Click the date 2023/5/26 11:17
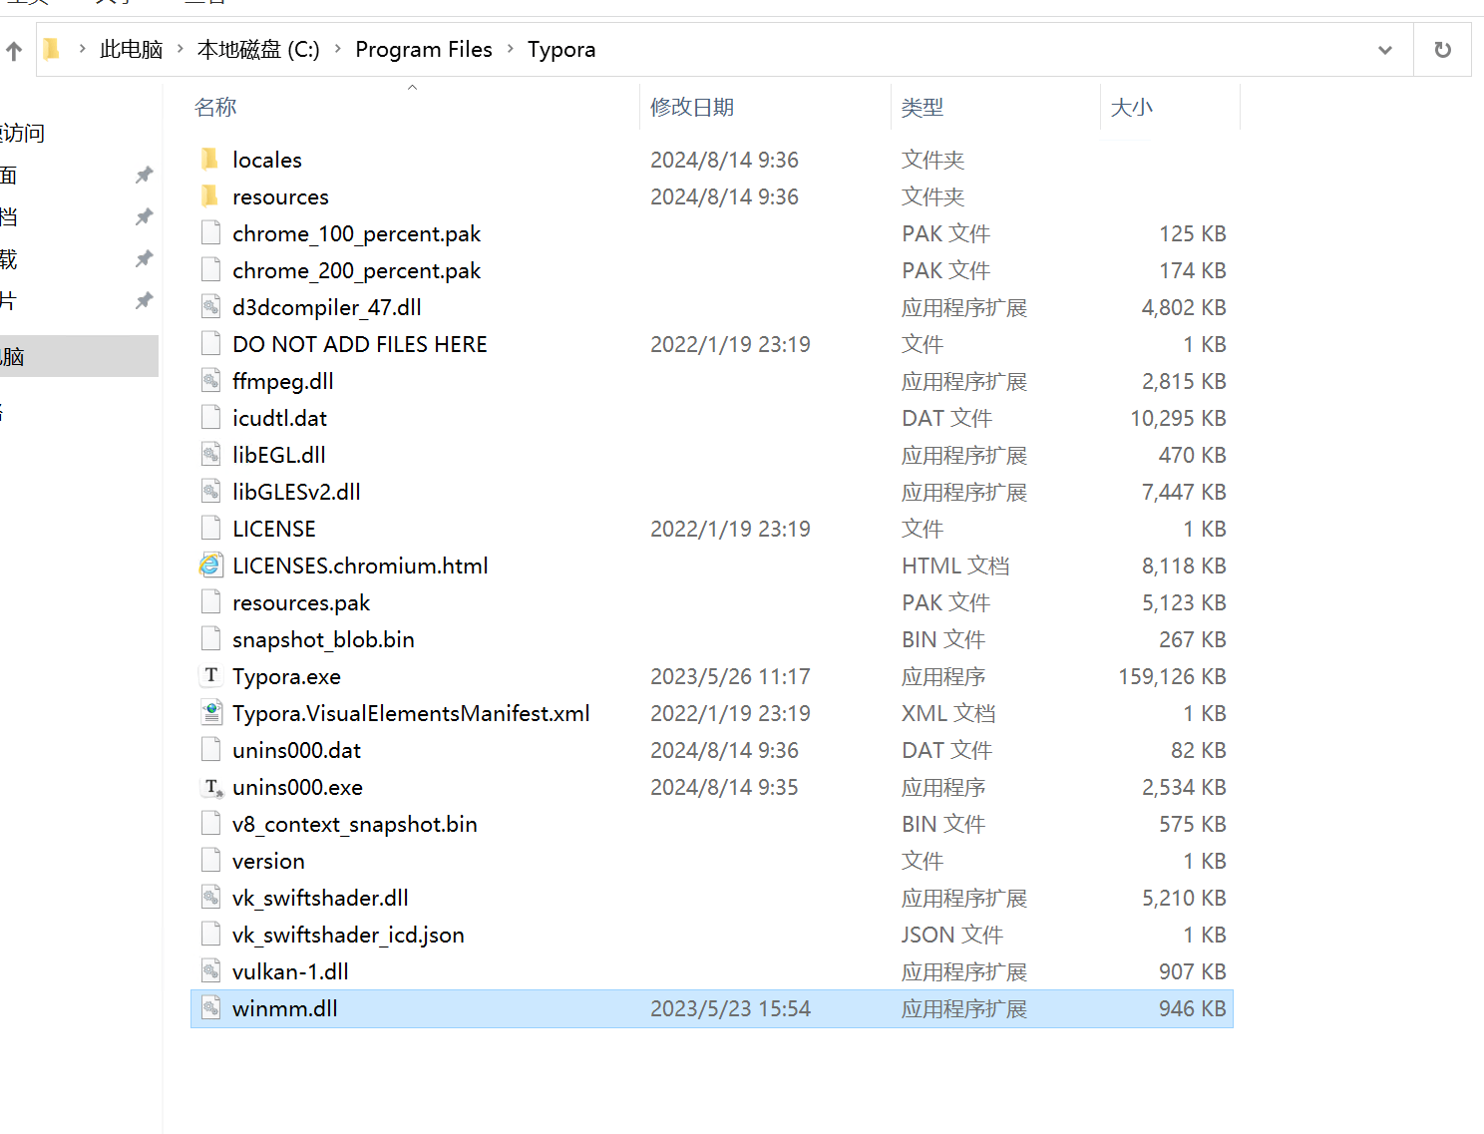 730,676
